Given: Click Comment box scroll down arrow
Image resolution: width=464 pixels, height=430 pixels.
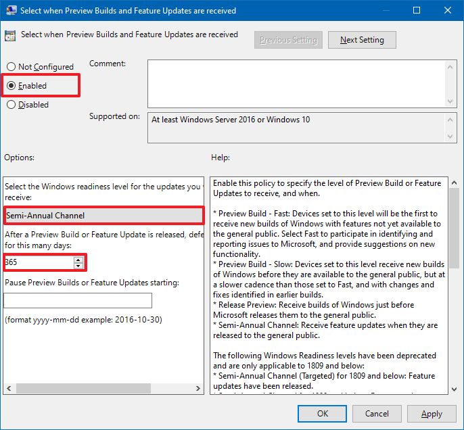Looking at the screenshot, I should [x=450, y=101].
